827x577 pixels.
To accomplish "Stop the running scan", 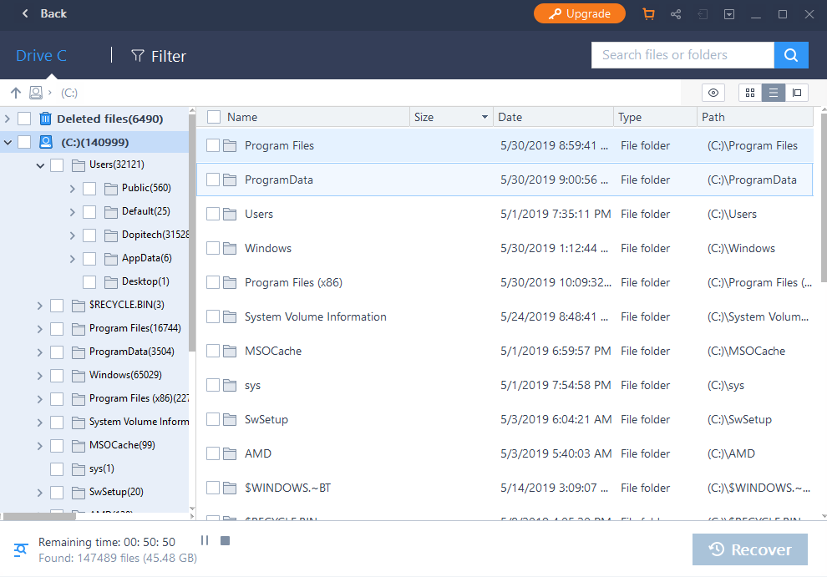I will point(225,541).
